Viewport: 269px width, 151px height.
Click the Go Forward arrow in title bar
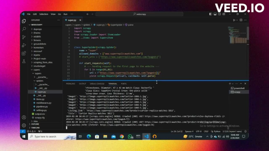click(92, 14)
